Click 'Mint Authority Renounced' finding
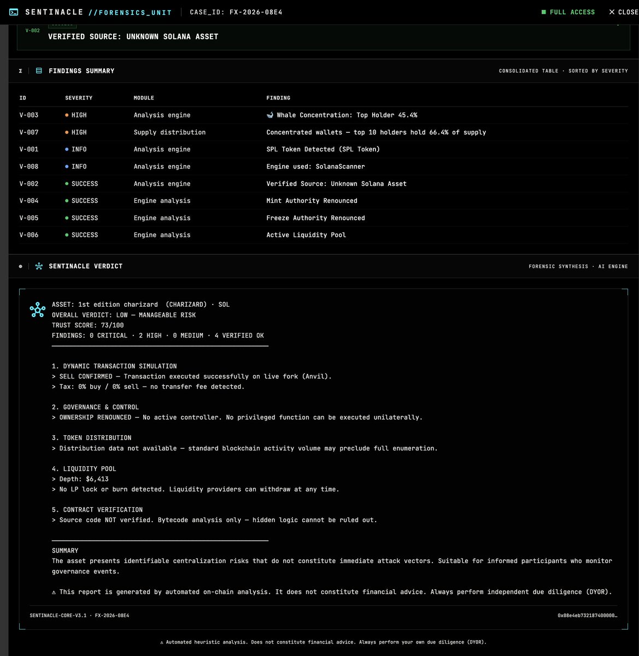The height and width of the screenshot is (656, 639). click(312, 201)
